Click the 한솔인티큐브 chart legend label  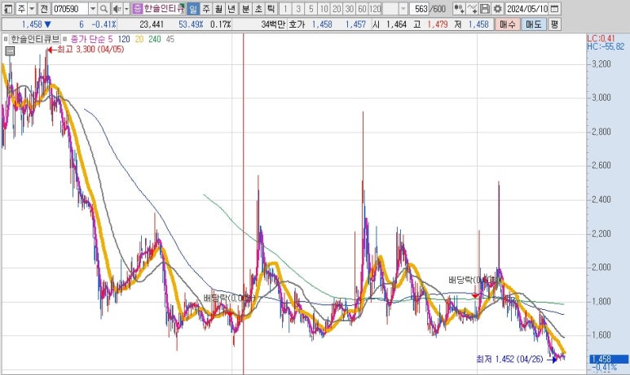(x=35, y=39)
